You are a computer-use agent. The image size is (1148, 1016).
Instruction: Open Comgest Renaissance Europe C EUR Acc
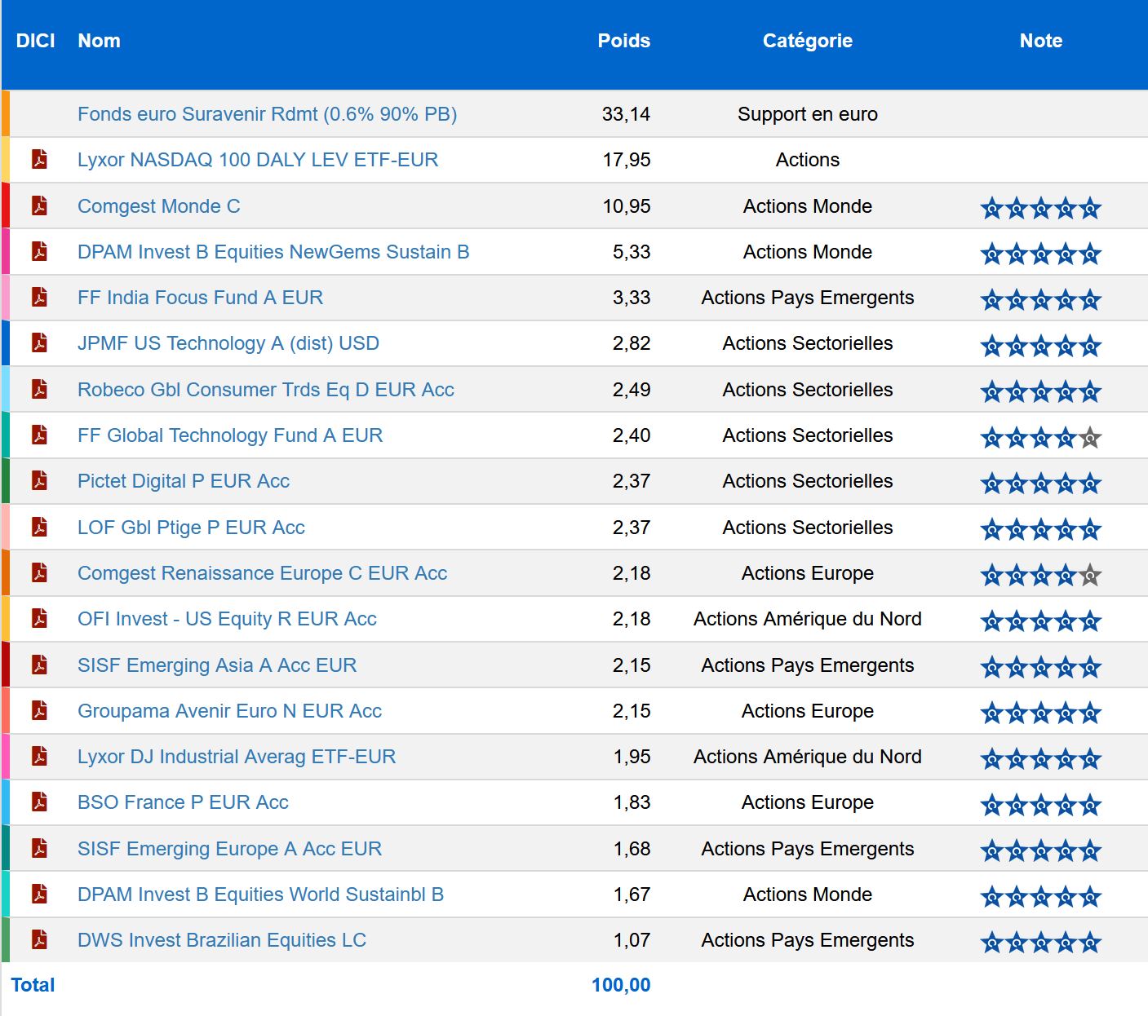(263, 573)
